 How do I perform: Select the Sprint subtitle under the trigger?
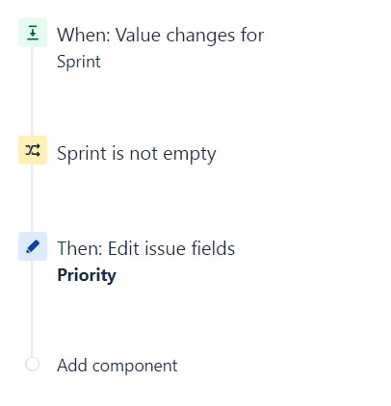[79, 62]
